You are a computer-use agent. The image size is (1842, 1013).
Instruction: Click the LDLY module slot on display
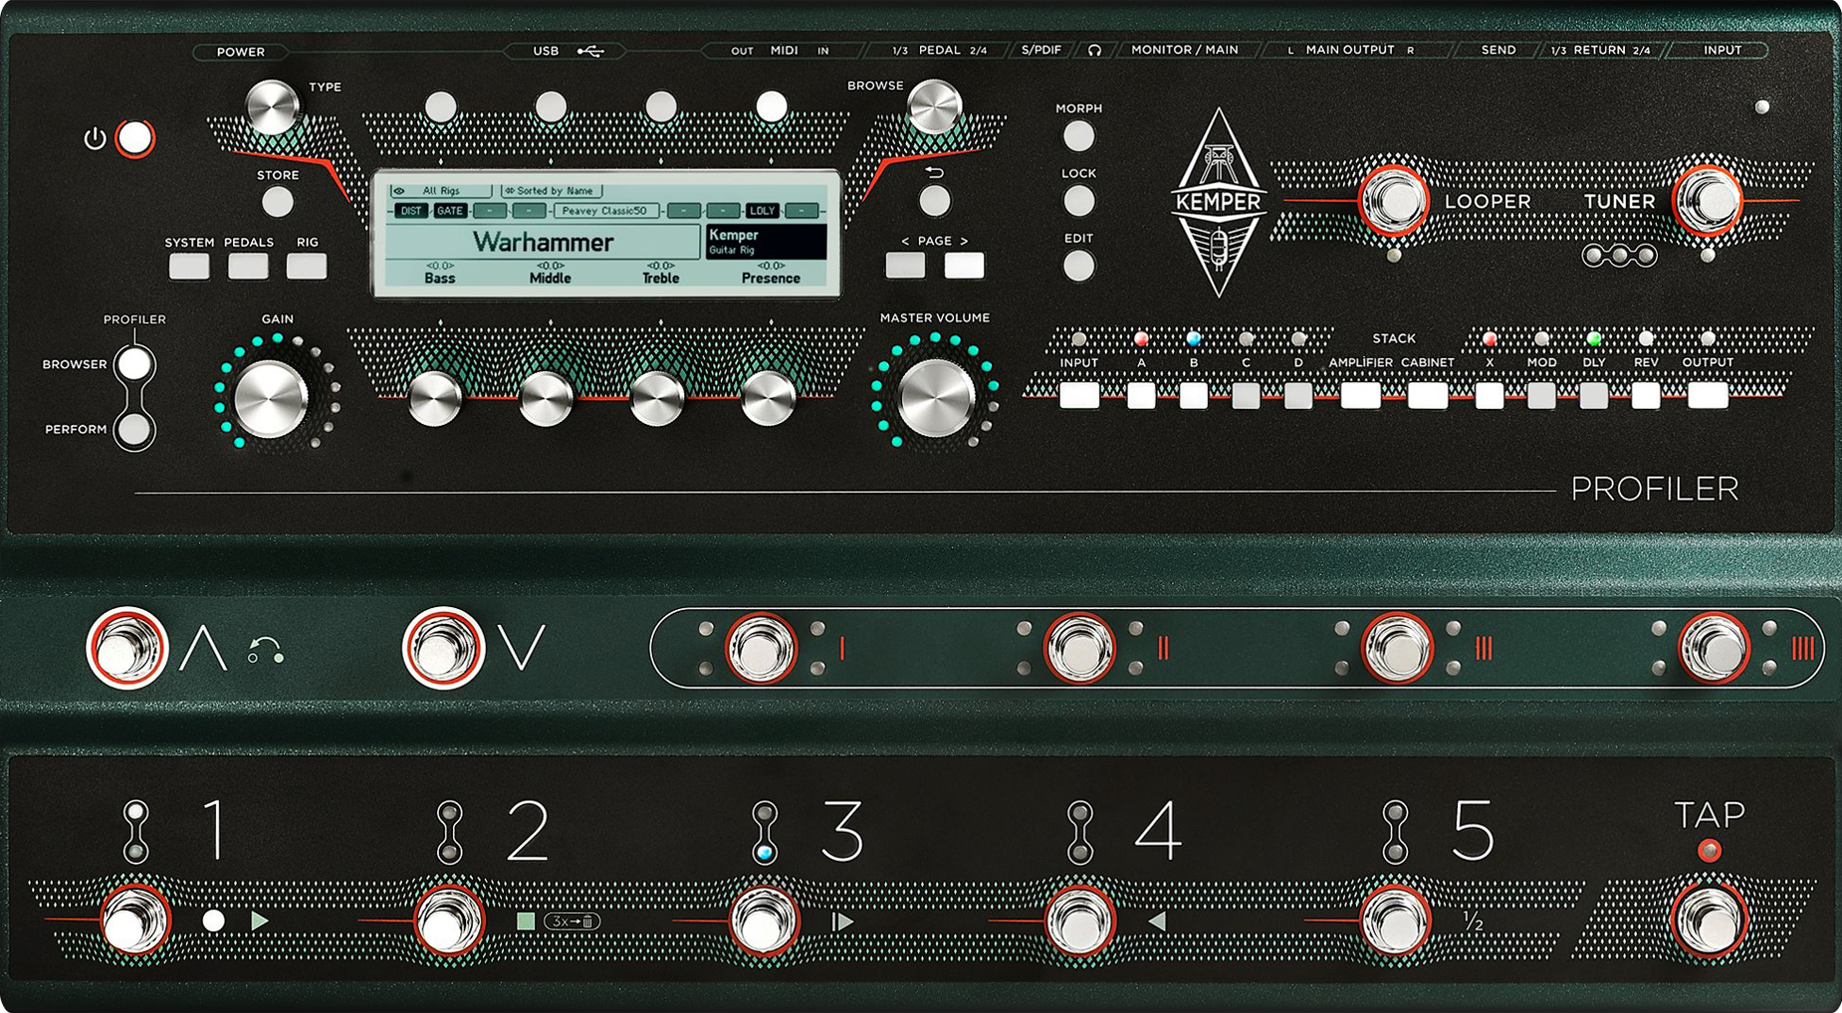tap(762, 211)
